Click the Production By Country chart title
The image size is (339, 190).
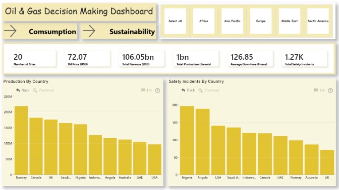[26, 81]
